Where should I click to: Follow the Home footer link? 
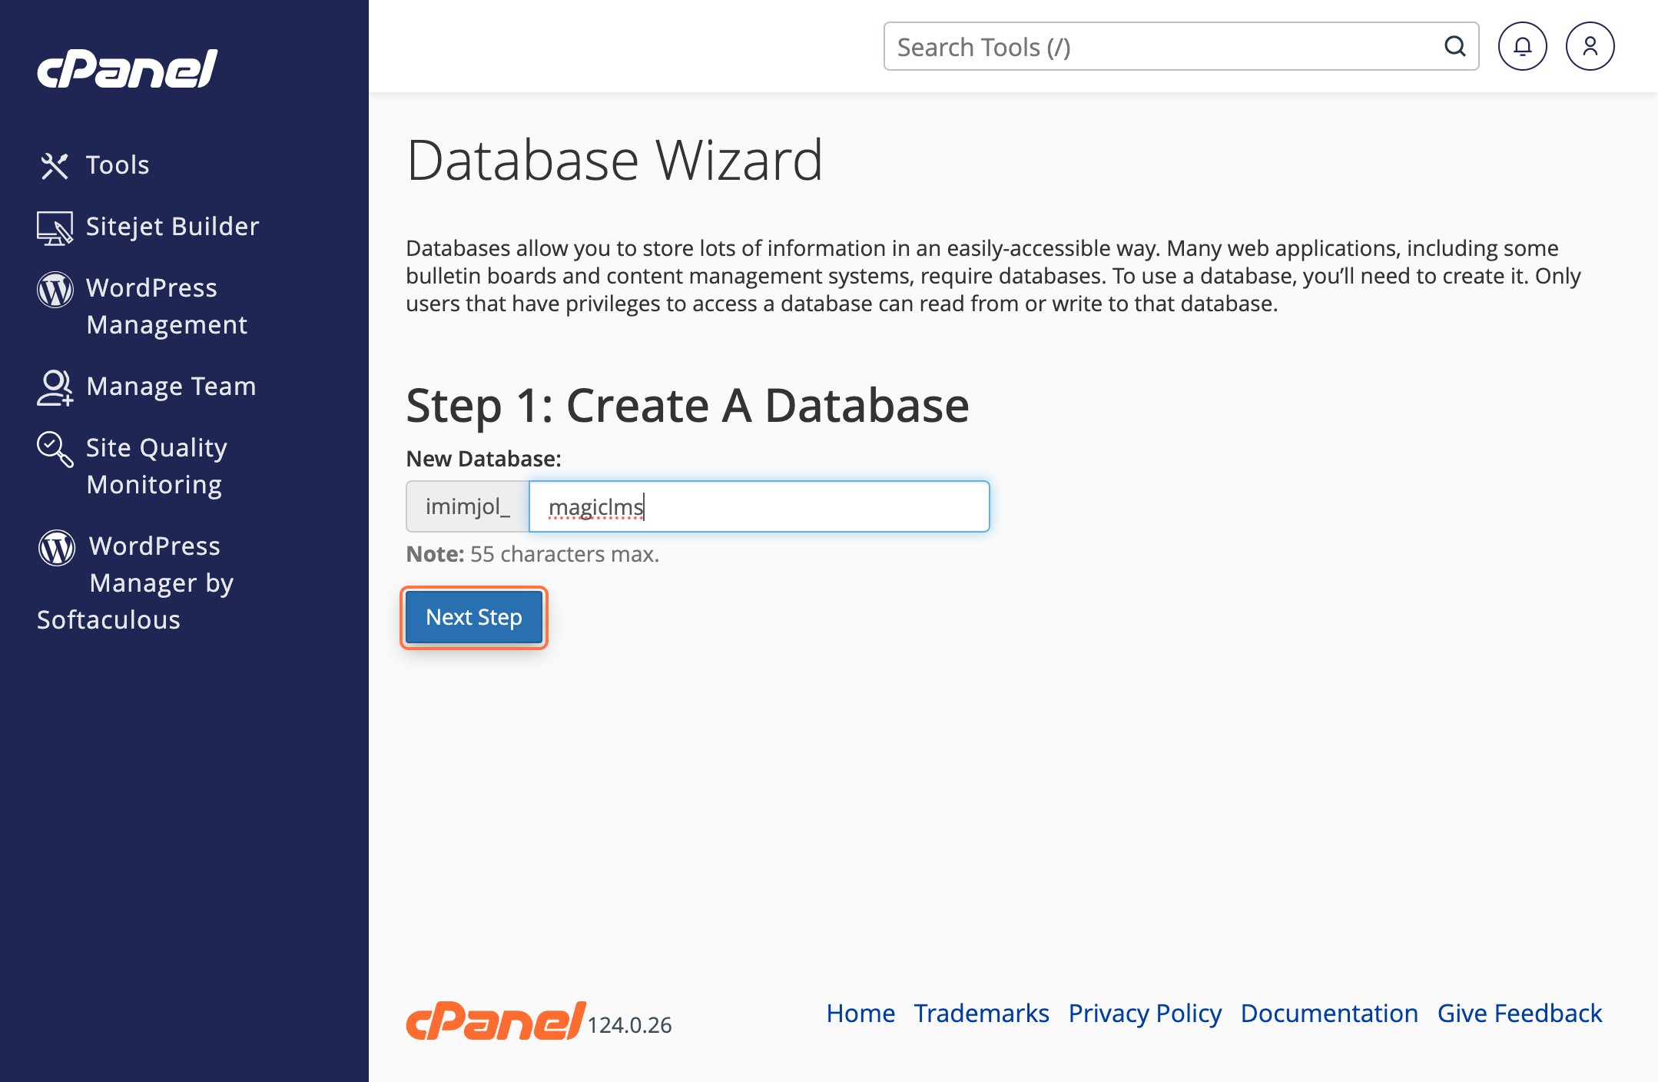tap(861, 1013)
